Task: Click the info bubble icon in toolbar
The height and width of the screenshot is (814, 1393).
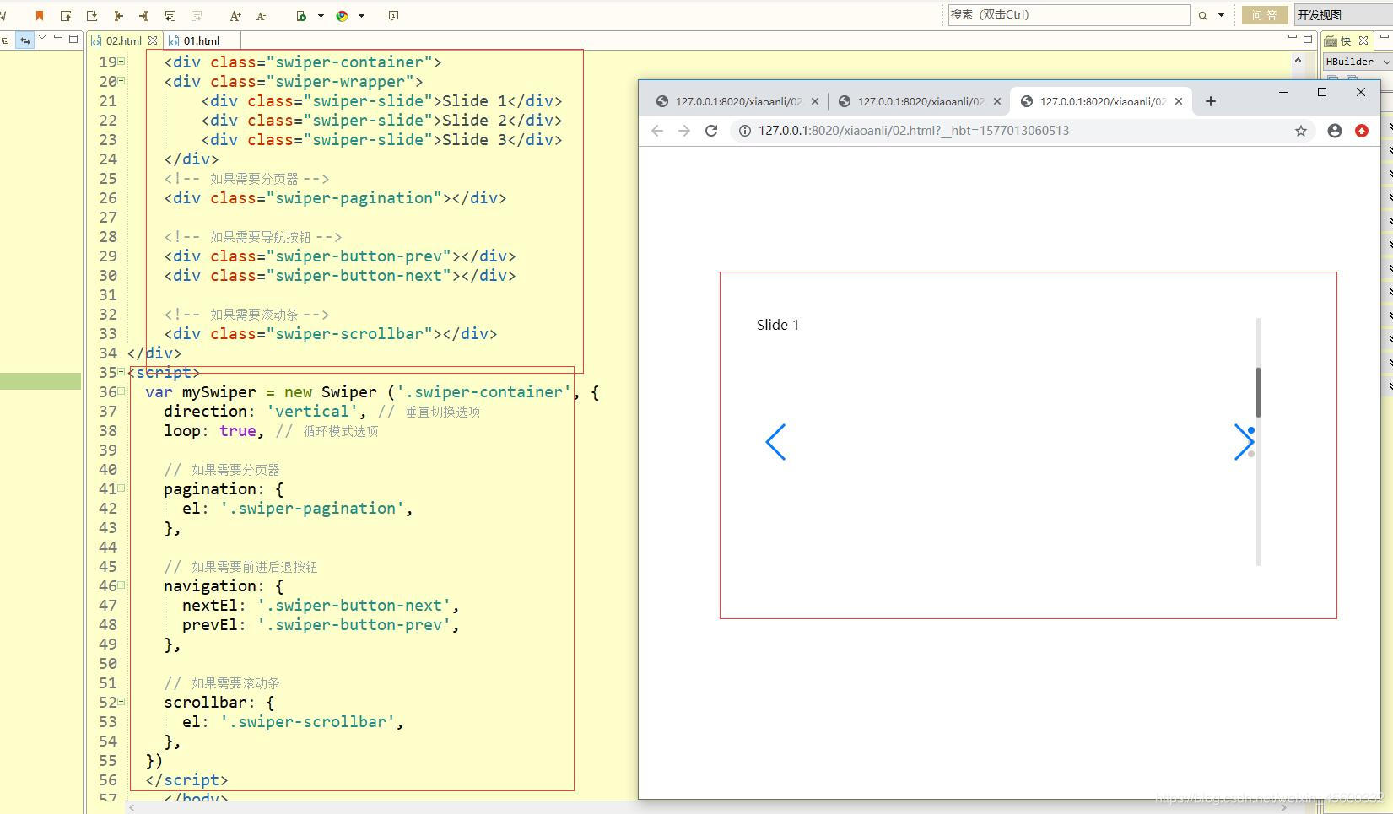Action: coord(393,15)
